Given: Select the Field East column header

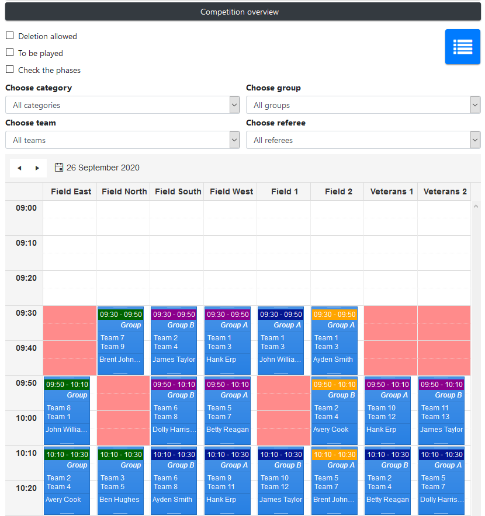Looking at the screenshot, I should click(x=71, y=191).
